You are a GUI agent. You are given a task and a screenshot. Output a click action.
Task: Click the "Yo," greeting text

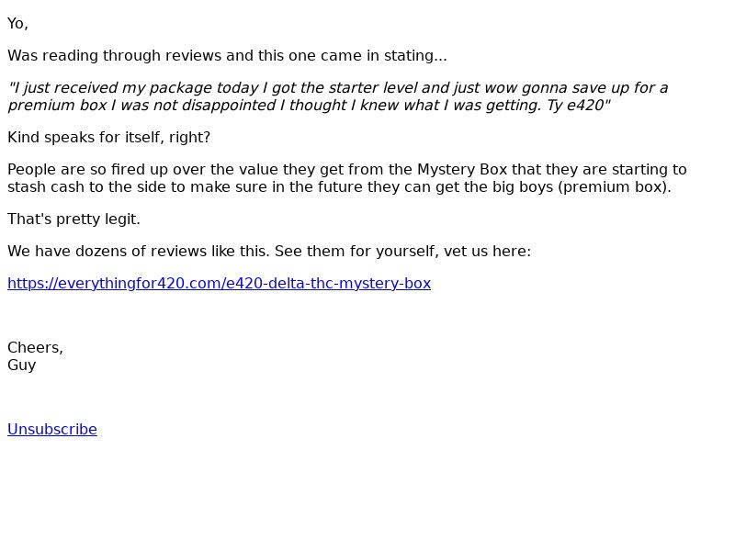(x=17, y=23)
